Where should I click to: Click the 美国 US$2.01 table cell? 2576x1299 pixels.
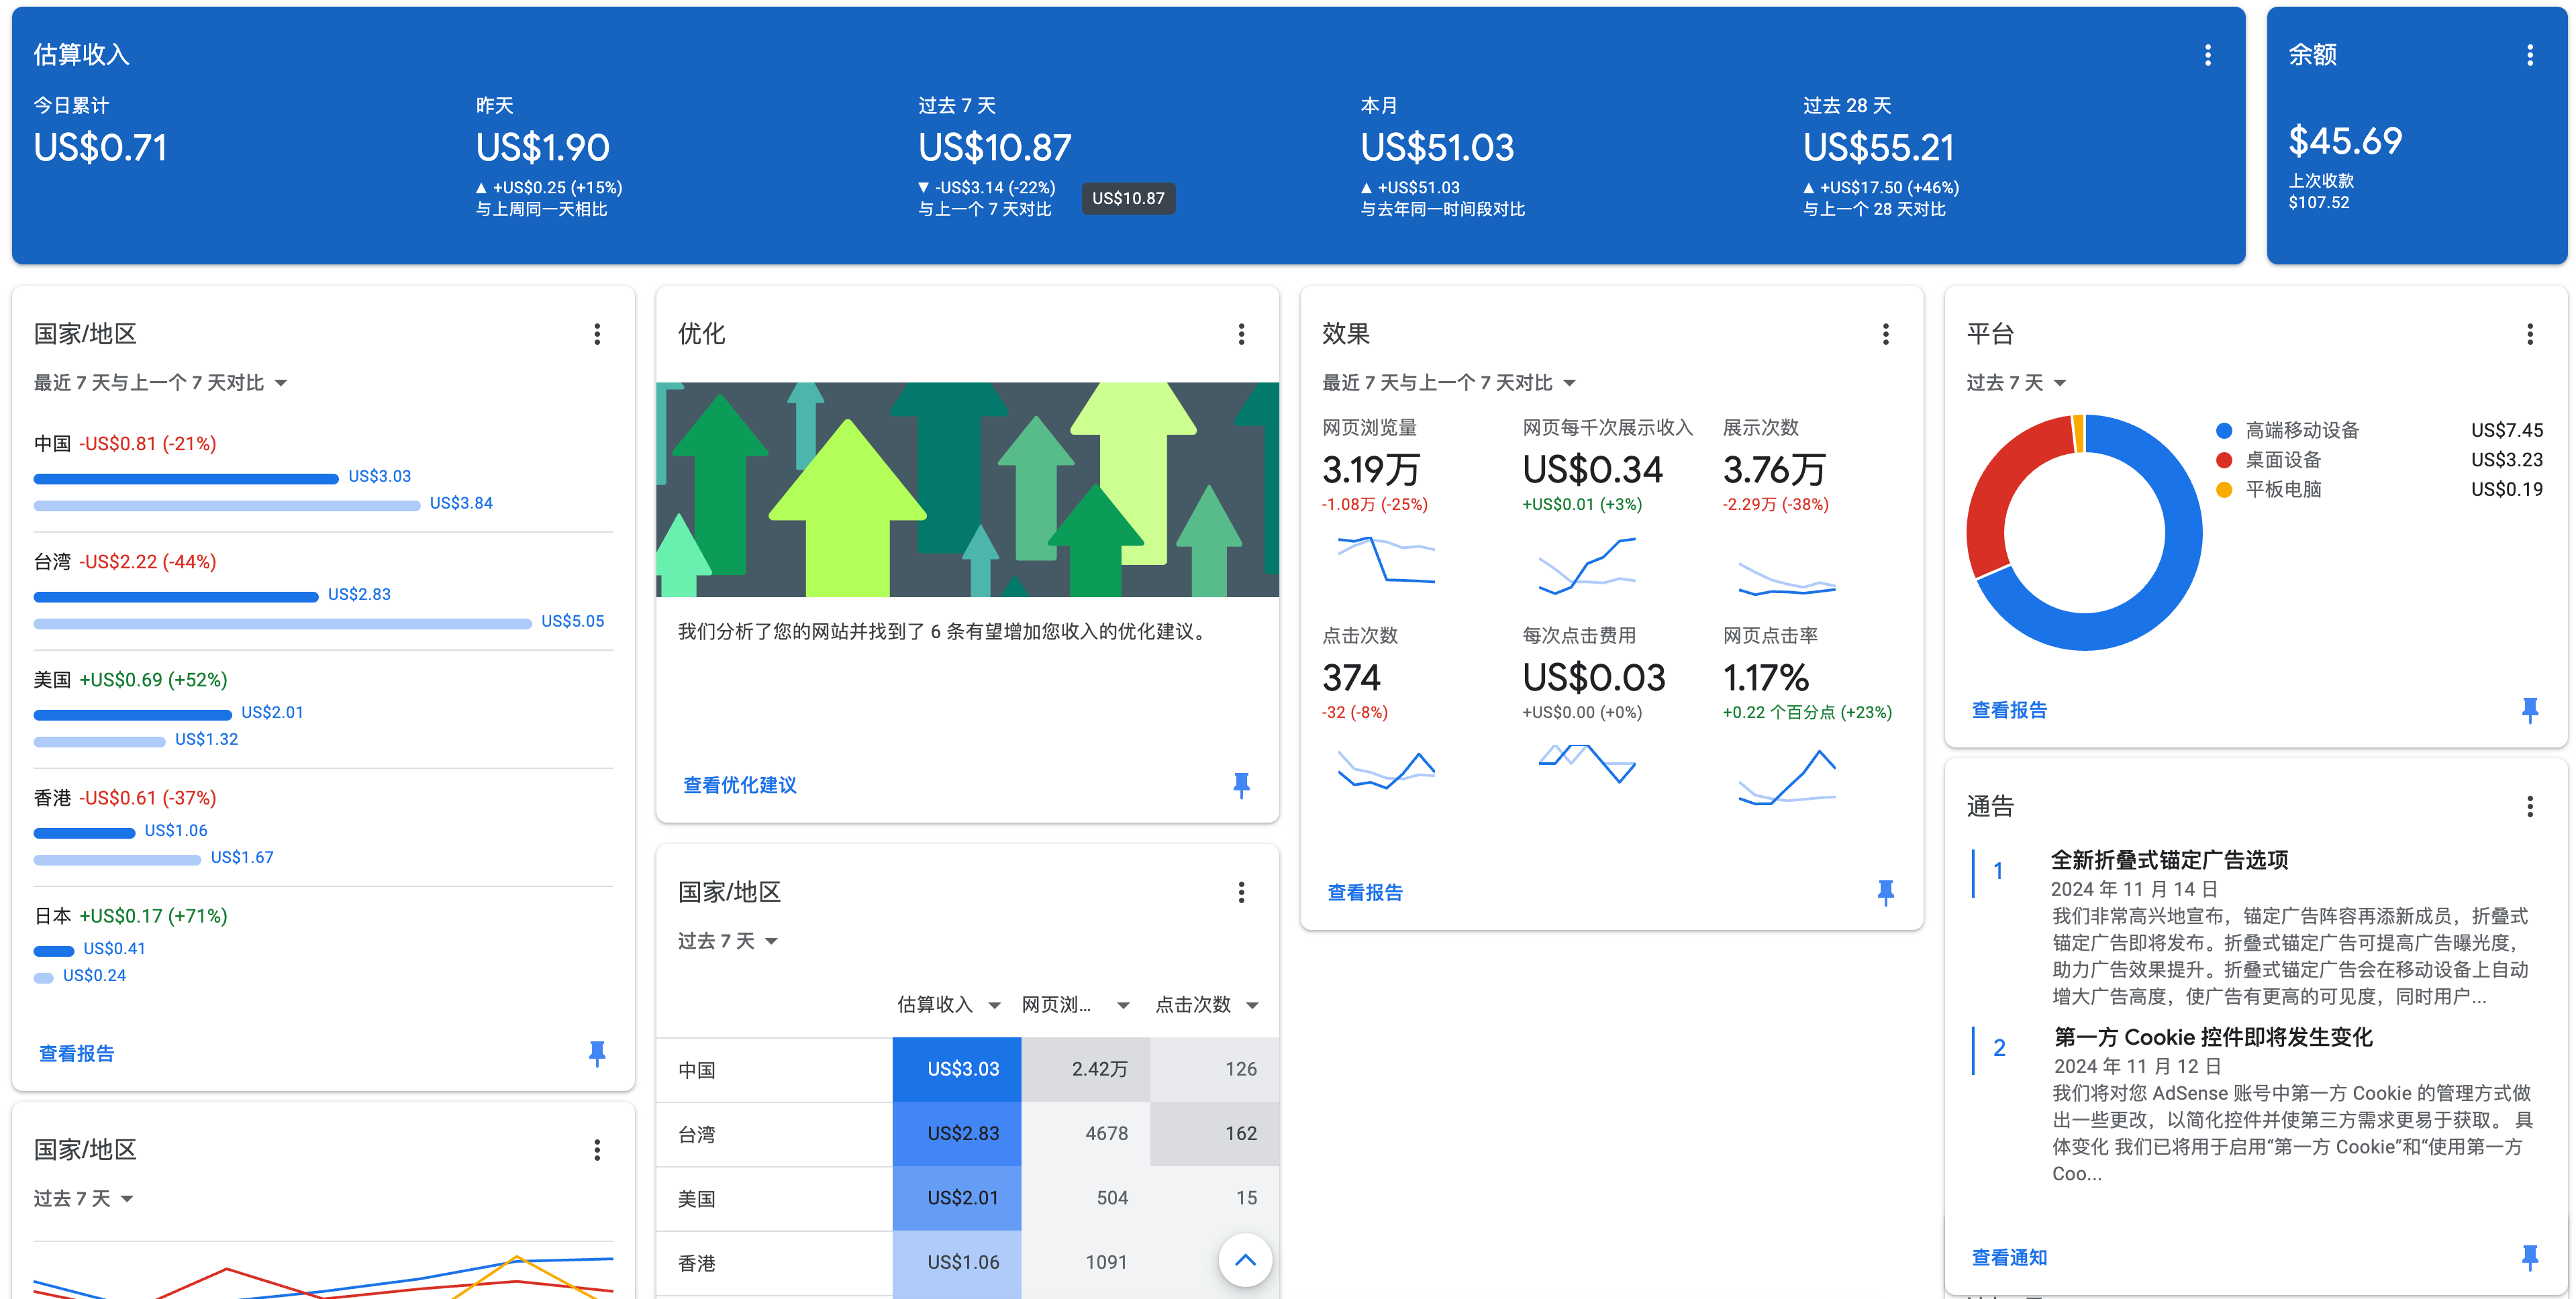point(957,1198)
